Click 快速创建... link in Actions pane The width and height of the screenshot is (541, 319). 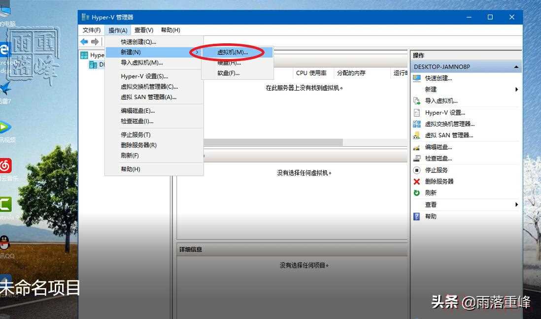(x=439, y=78)
